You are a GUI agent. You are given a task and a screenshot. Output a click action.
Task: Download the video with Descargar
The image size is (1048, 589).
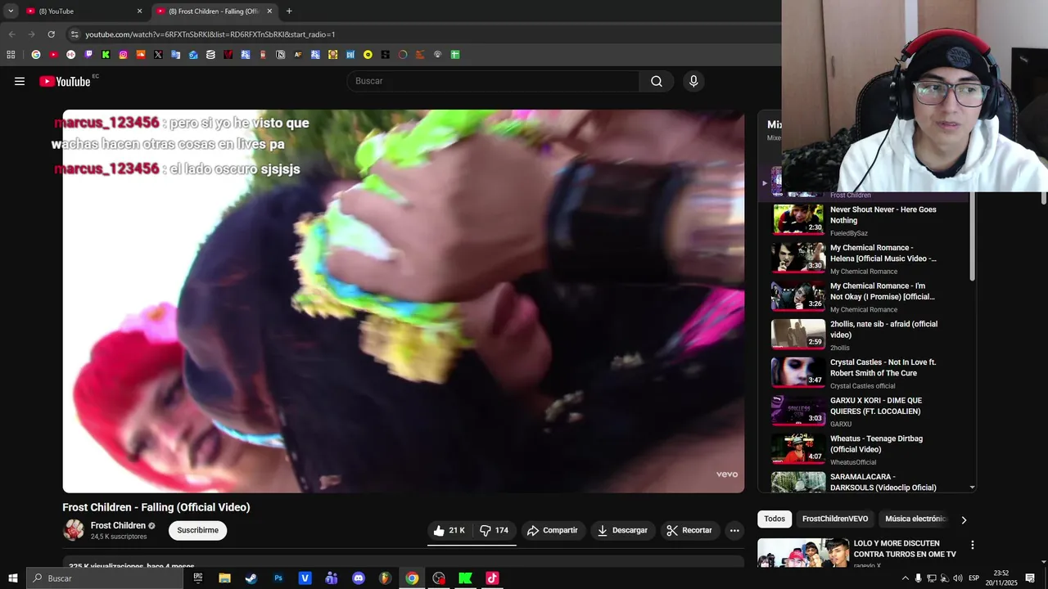click(623, 530)
